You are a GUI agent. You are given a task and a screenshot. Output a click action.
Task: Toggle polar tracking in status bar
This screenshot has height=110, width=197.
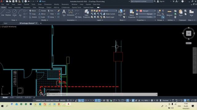pos(86,101)
